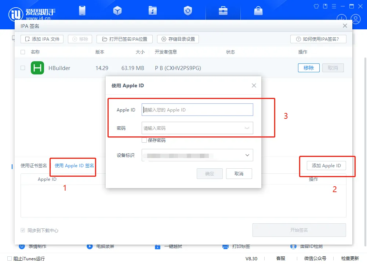
Task: Open the flash/refresh shield icon section
Action: [x=188, y=11]
